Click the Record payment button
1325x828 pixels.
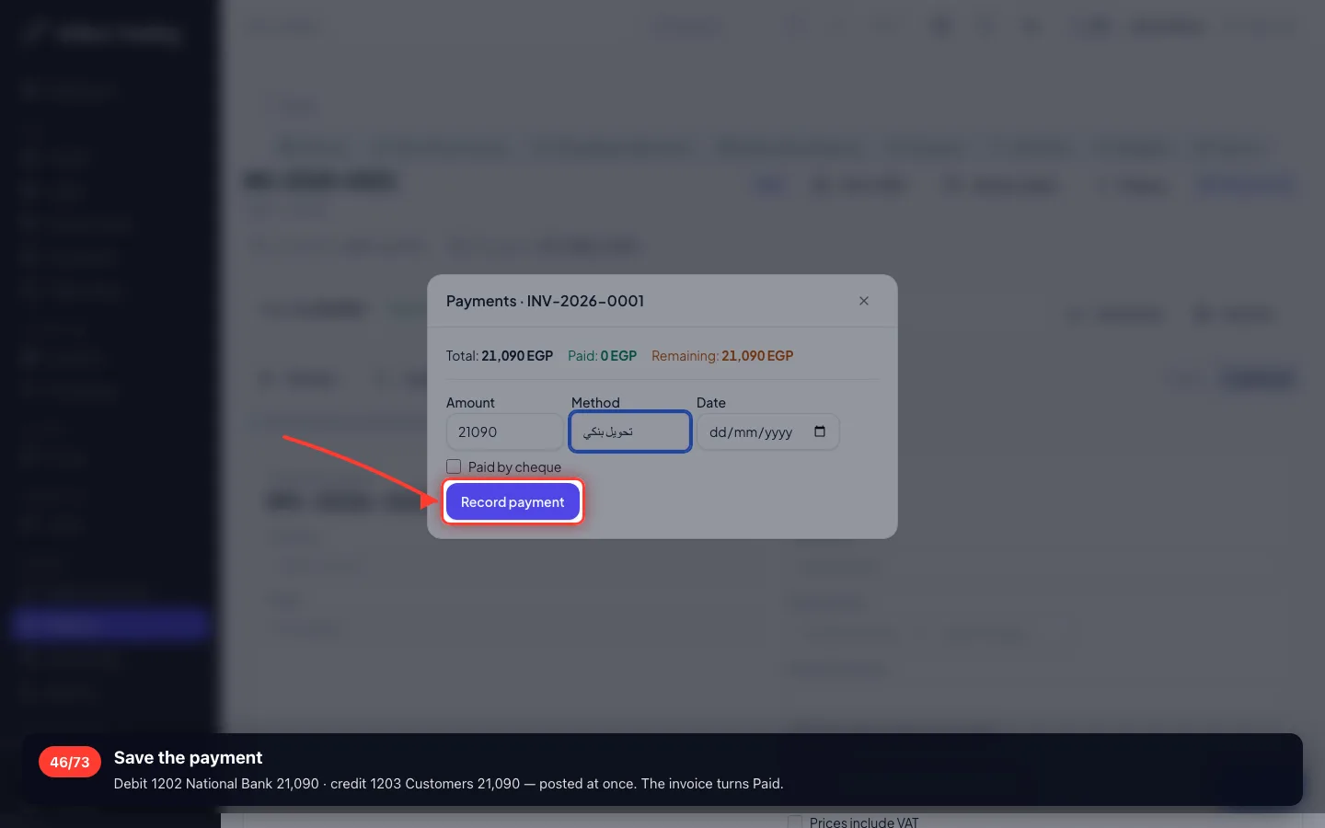point(513,502)
